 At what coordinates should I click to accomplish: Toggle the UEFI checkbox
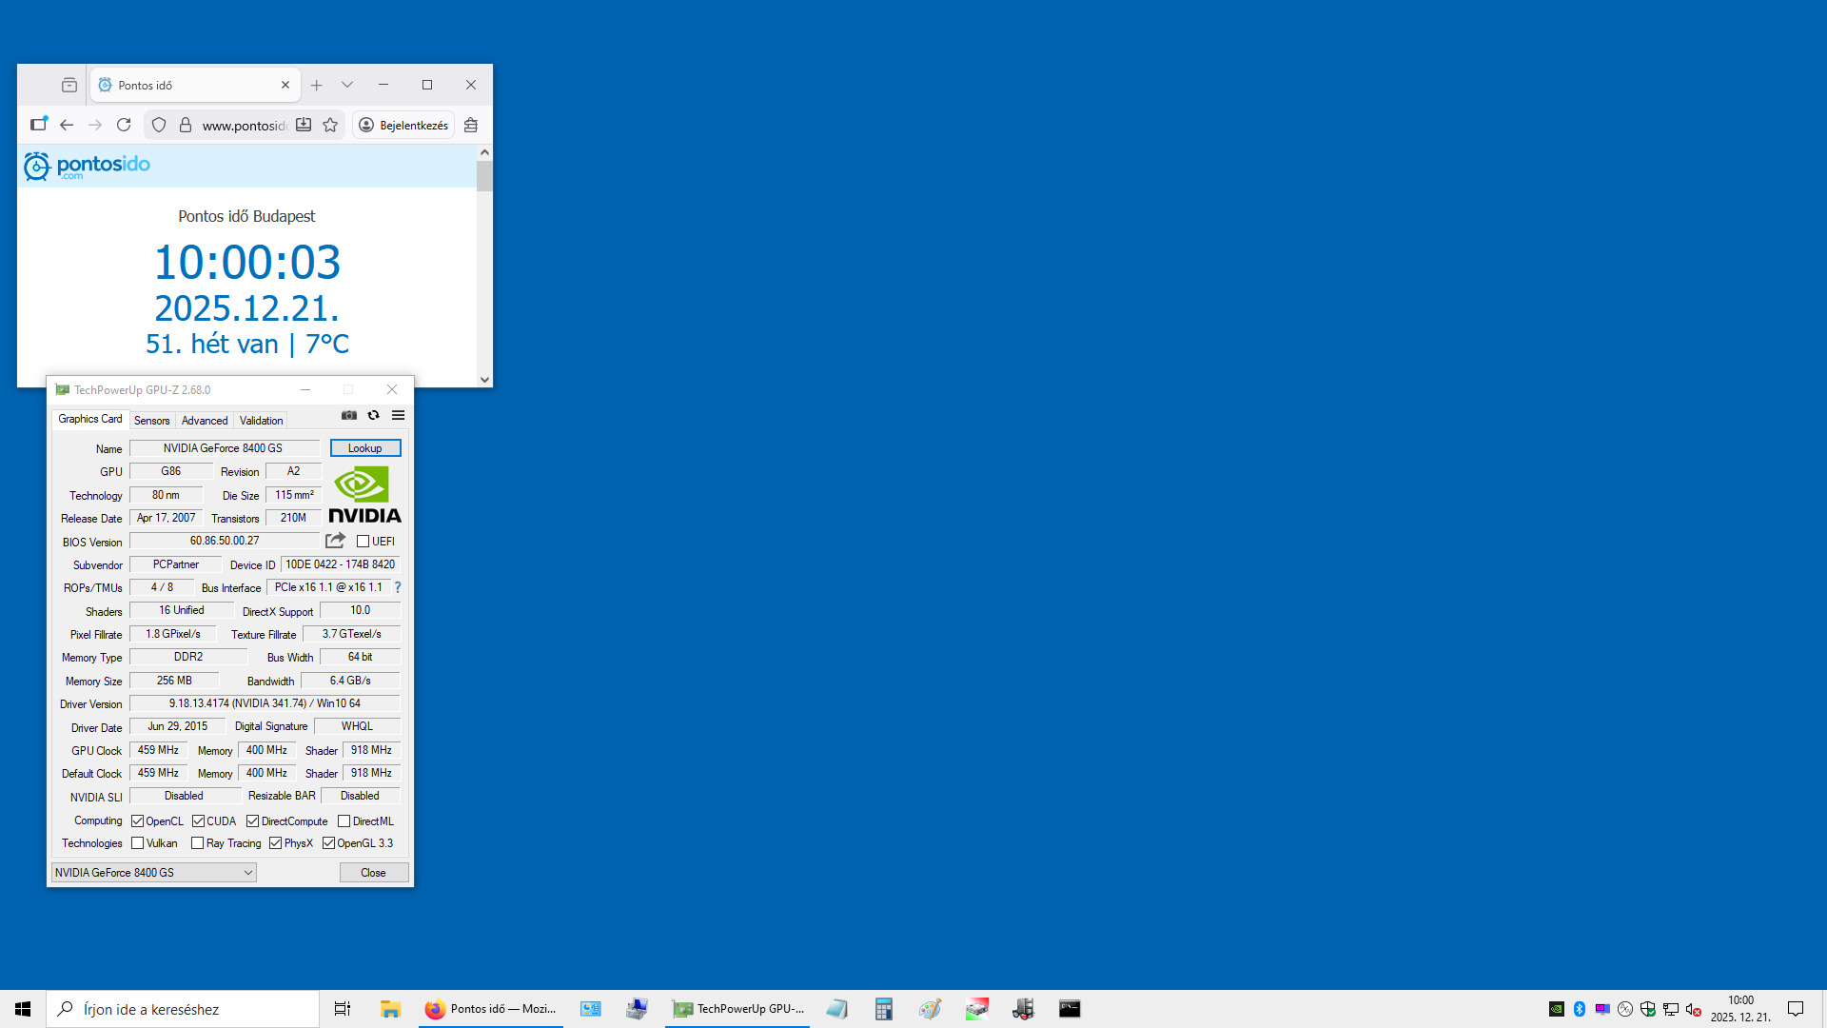tap(363, 542)
